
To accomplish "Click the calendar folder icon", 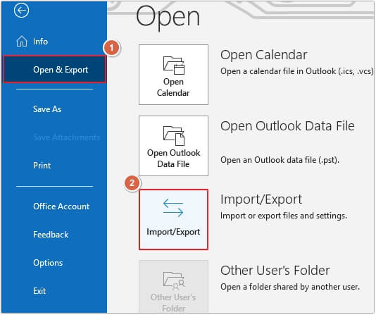I will pyautogui.click(x=174, y=66).
